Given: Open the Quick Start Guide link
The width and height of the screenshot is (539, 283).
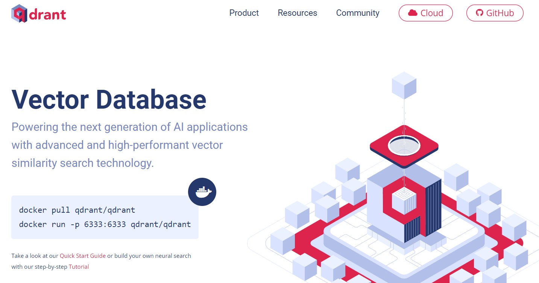Looking at the screenshot, I should 82,256.
